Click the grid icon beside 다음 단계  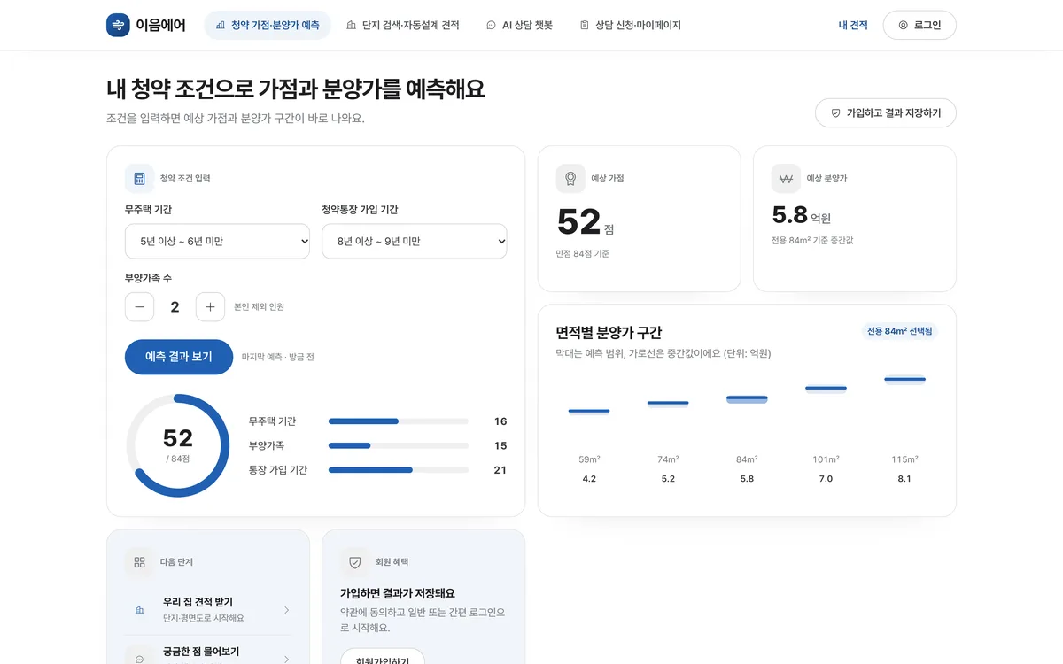pos(139,562)
